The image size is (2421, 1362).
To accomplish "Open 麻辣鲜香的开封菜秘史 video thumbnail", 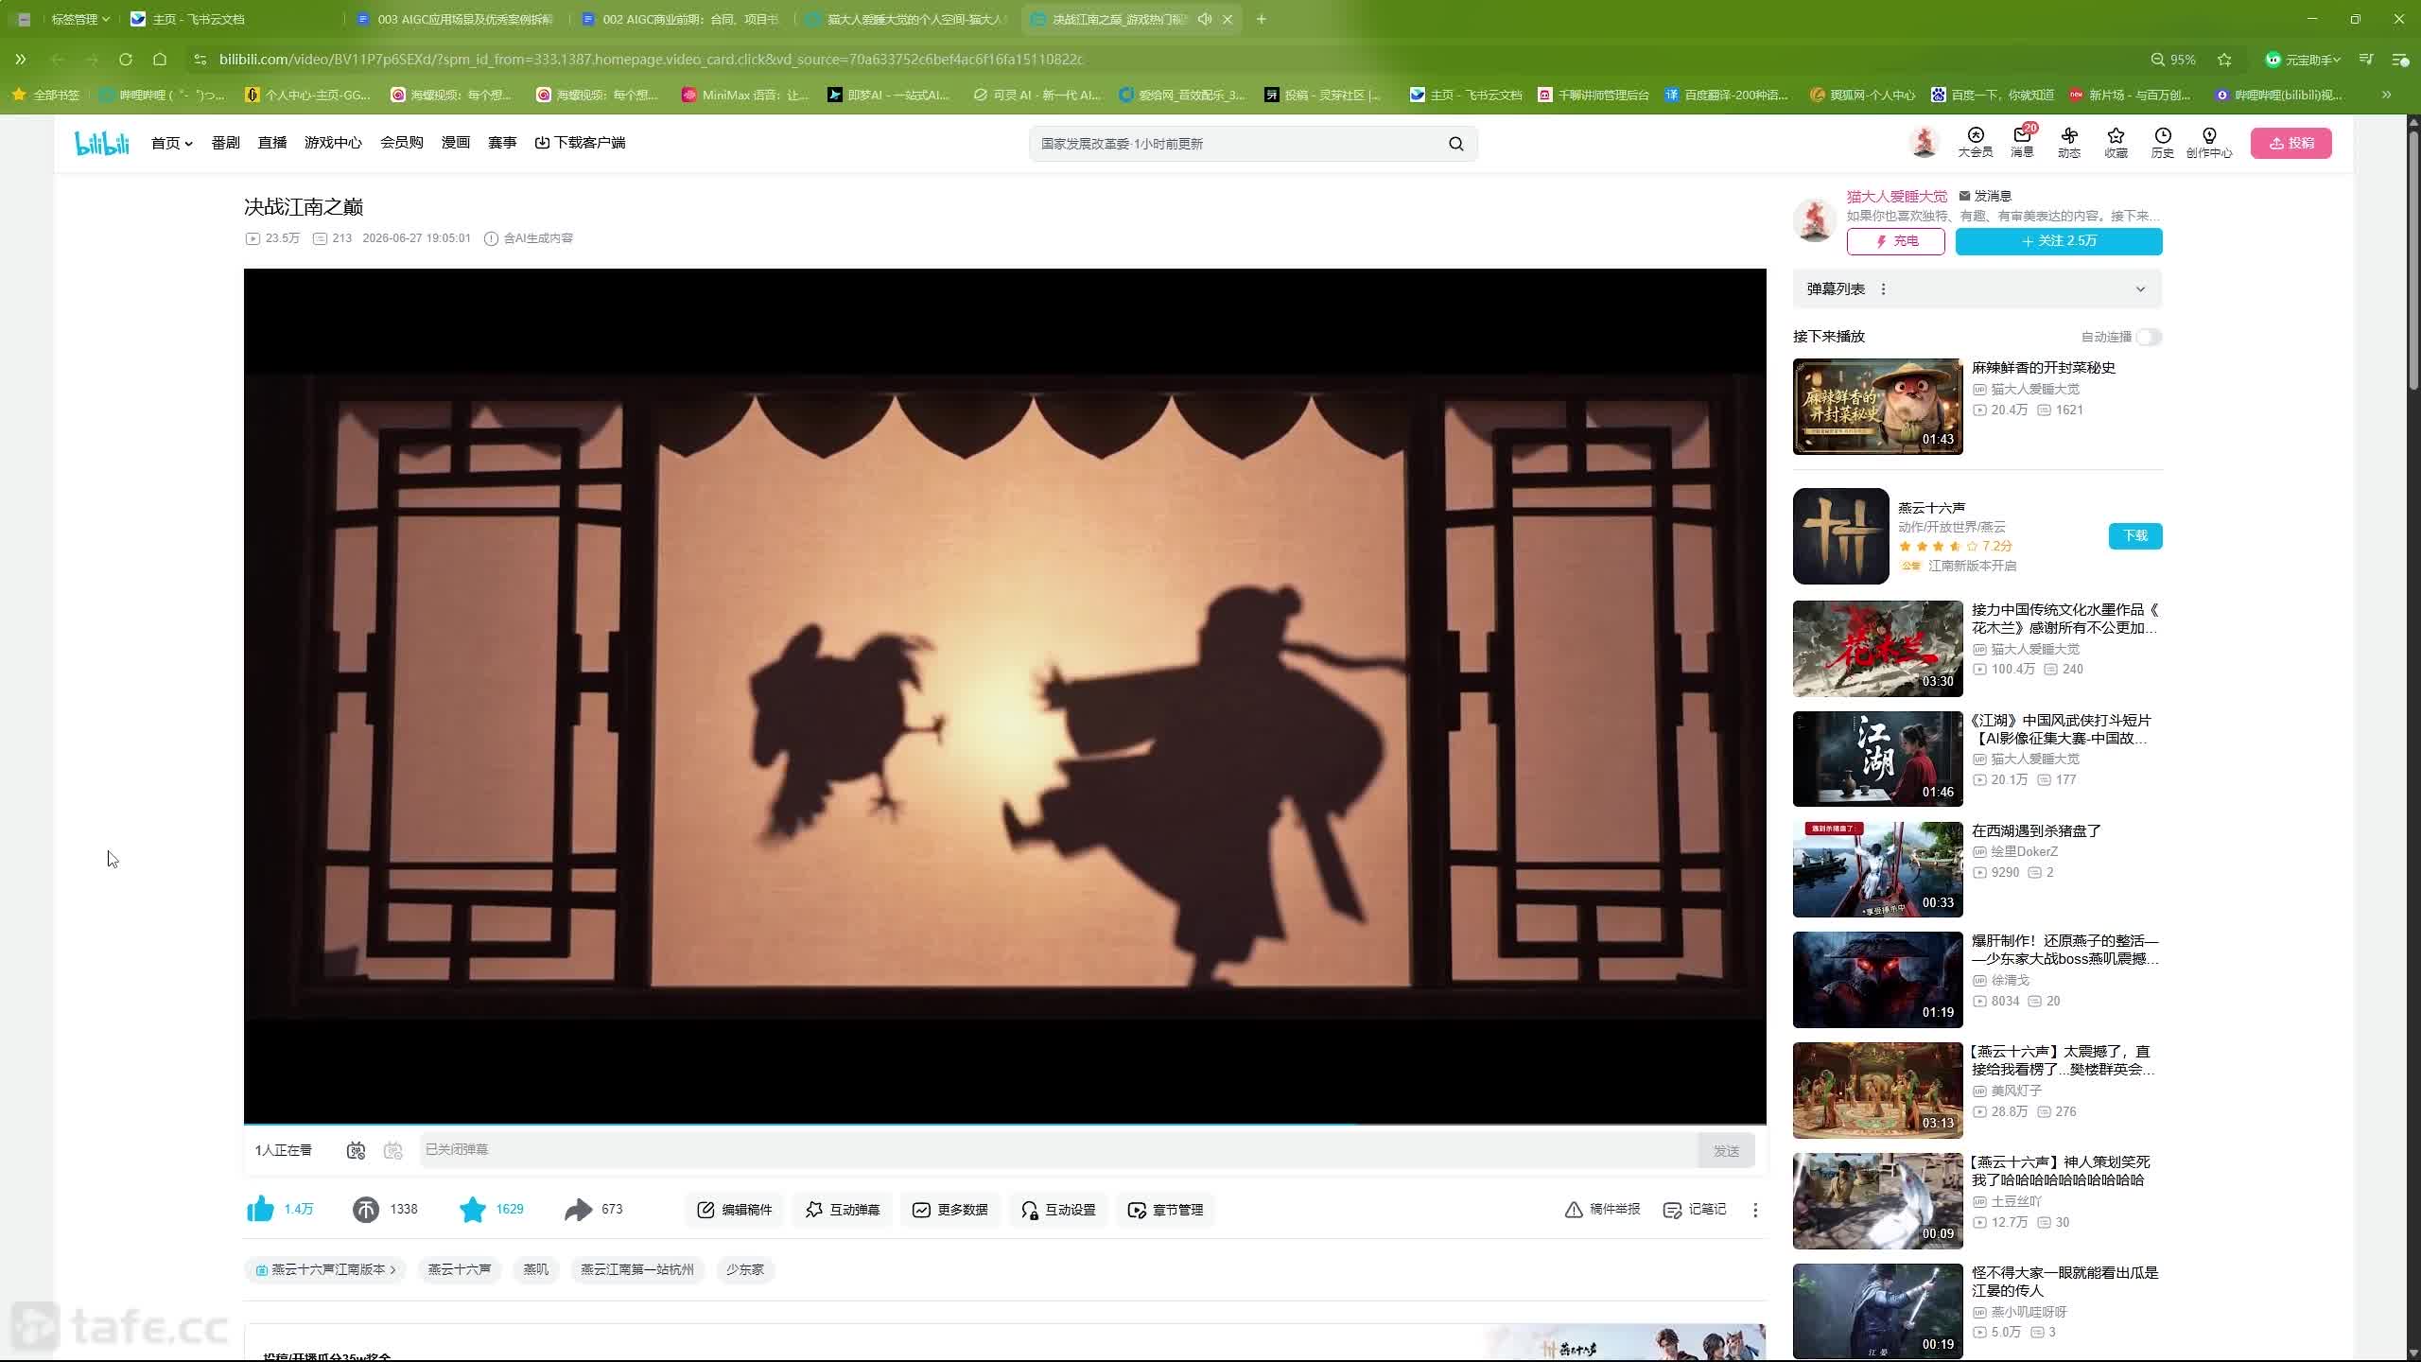I will point(1878,407).
